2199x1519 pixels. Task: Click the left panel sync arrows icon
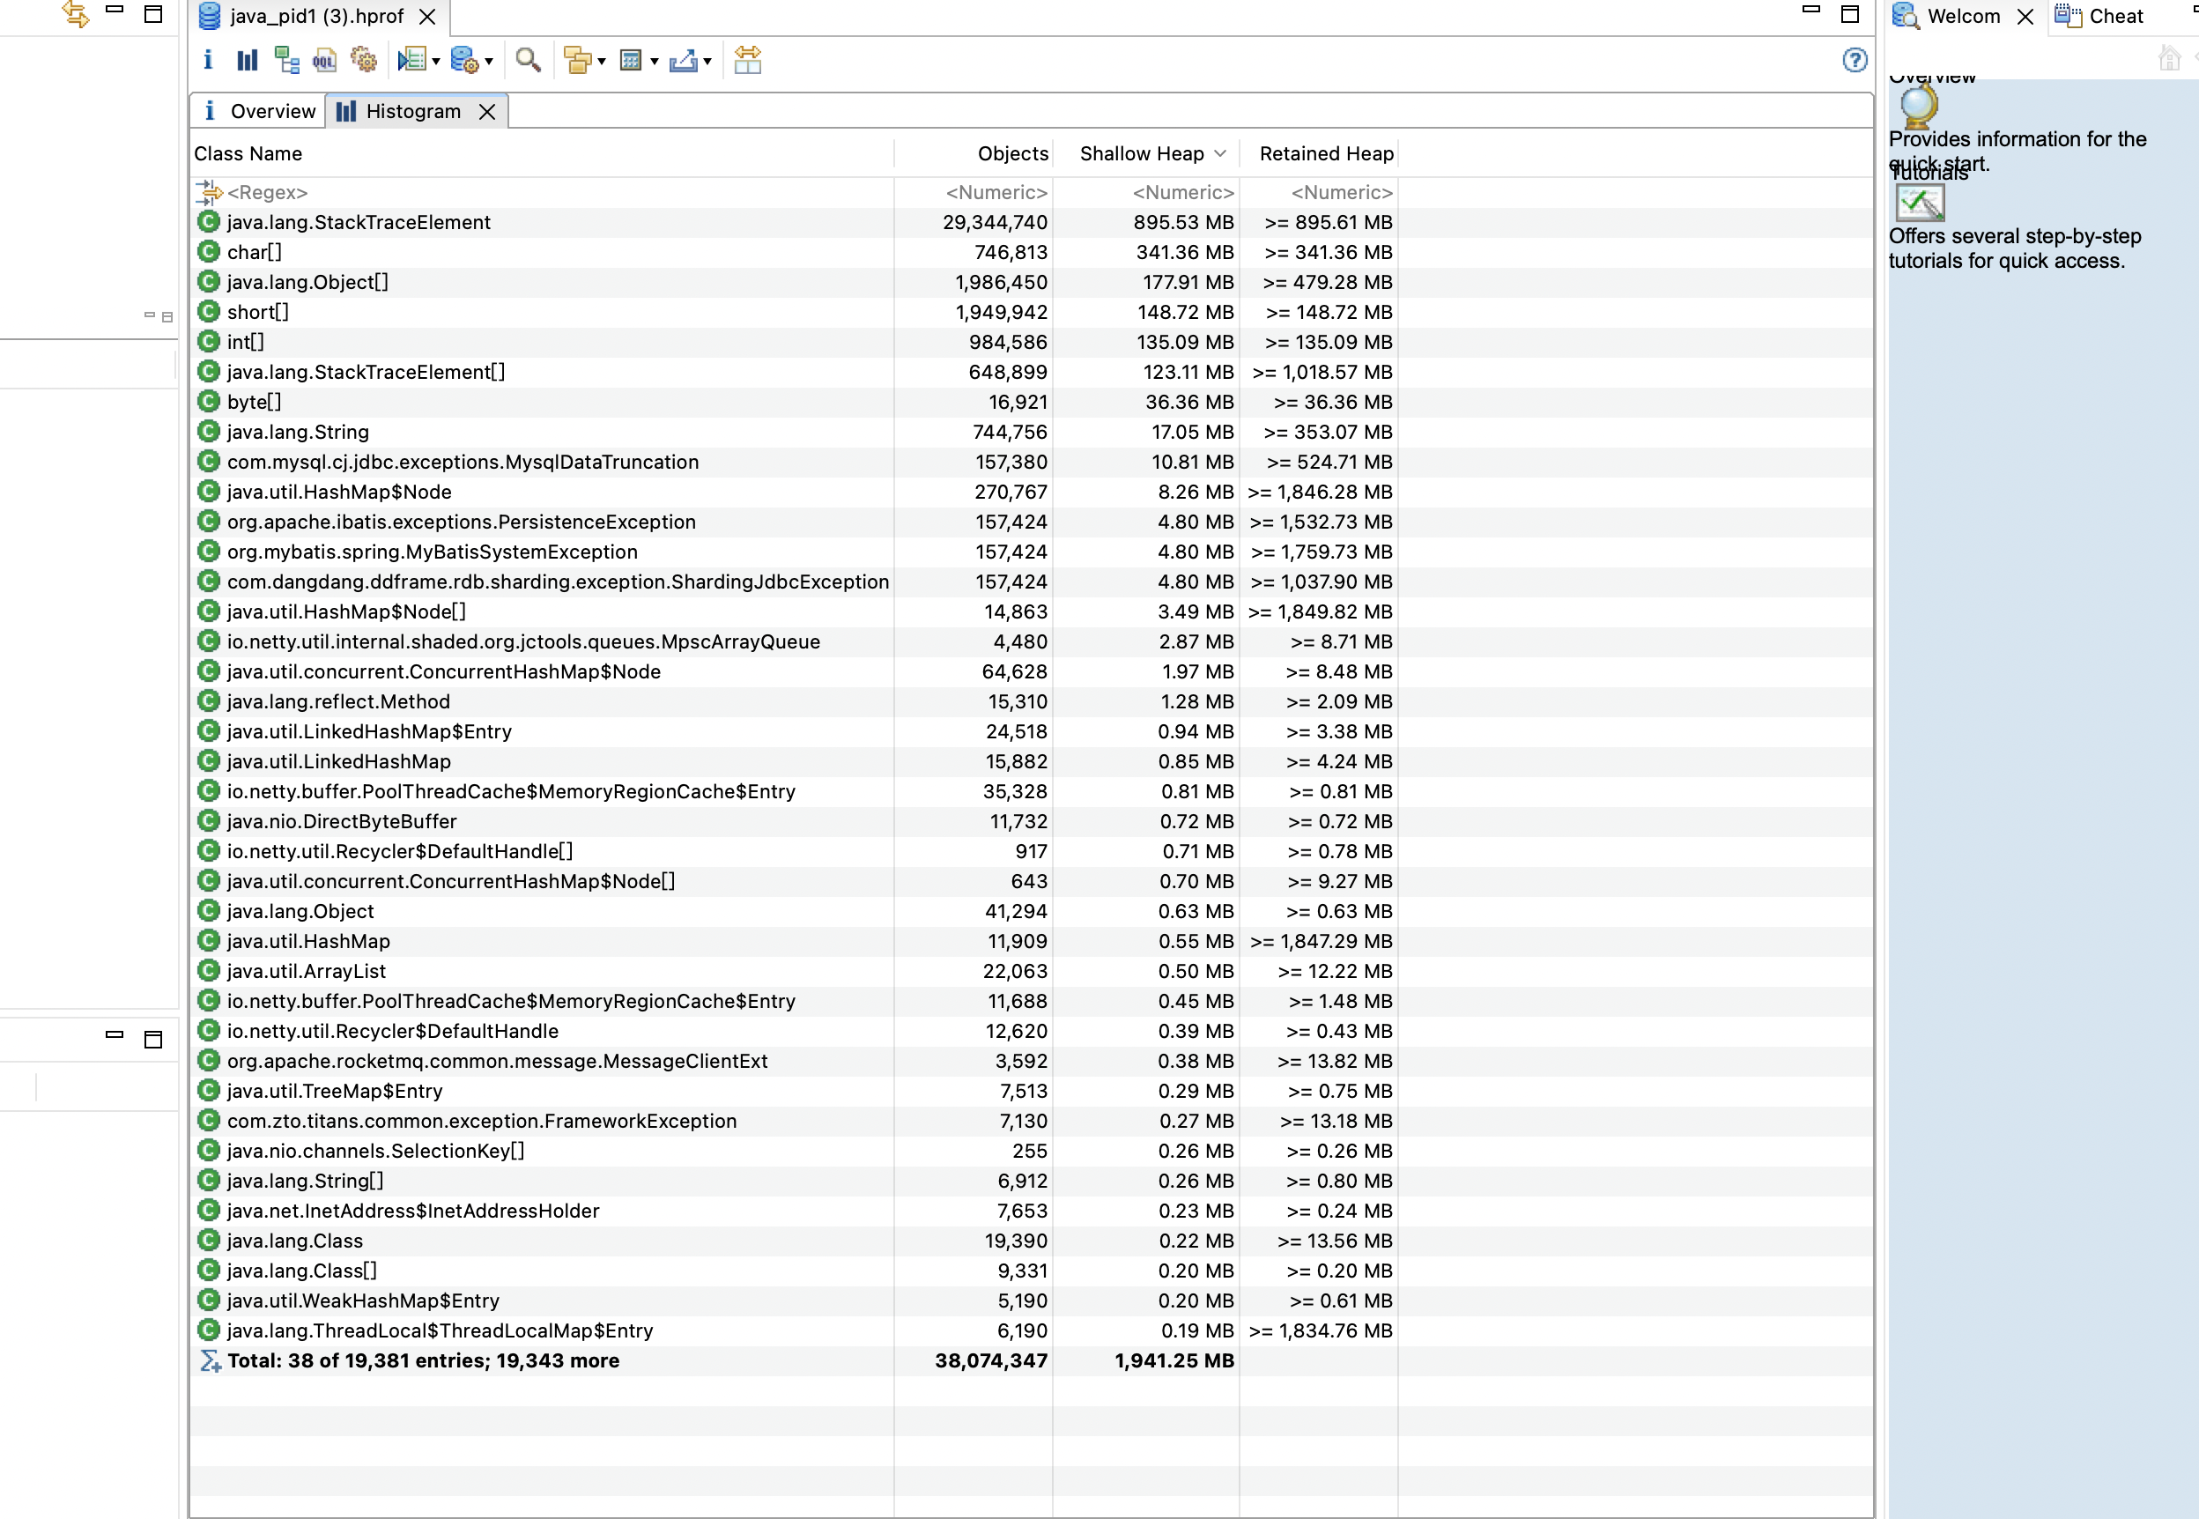[x=75, y=14]
